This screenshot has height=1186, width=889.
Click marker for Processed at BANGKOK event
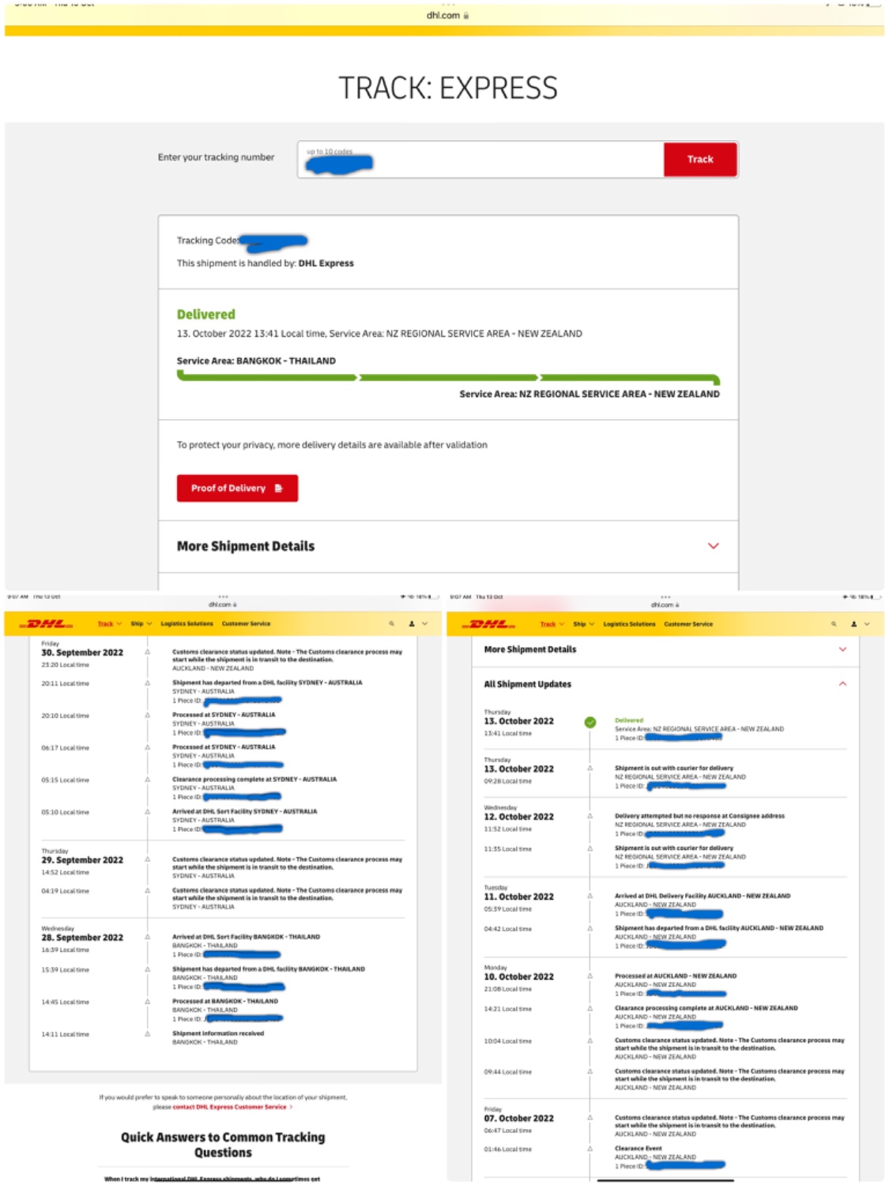(148, 1002)
